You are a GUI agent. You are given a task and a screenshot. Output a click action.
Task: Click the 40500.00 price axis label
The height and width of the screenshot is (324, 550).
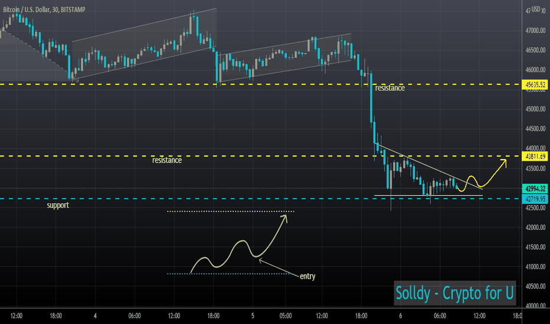(x=535, y=286)
